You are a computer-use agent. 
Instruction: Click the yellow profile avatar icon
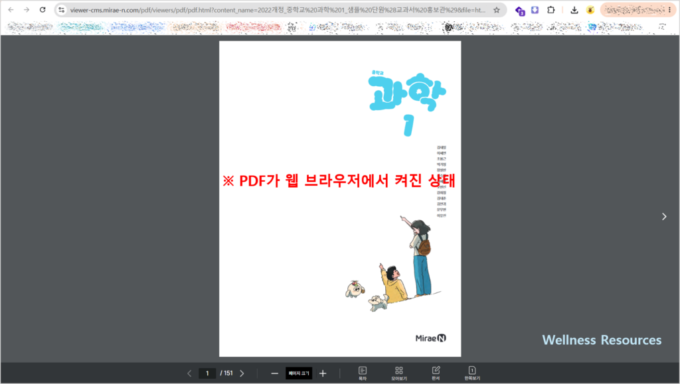590,9
